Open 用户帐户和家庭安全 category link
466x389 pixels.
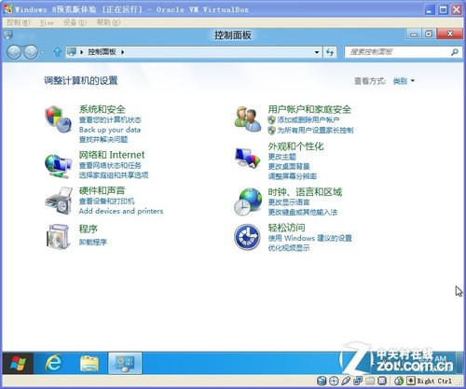point(309,109)
